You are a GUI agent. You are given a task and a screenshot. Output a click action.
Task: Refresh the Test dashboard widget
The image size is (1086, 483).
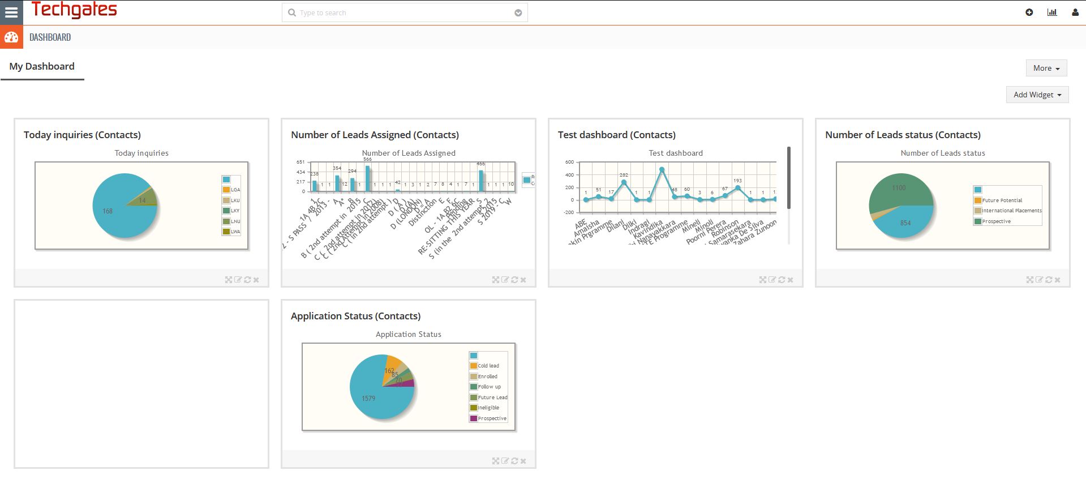(x=782, y=280)
